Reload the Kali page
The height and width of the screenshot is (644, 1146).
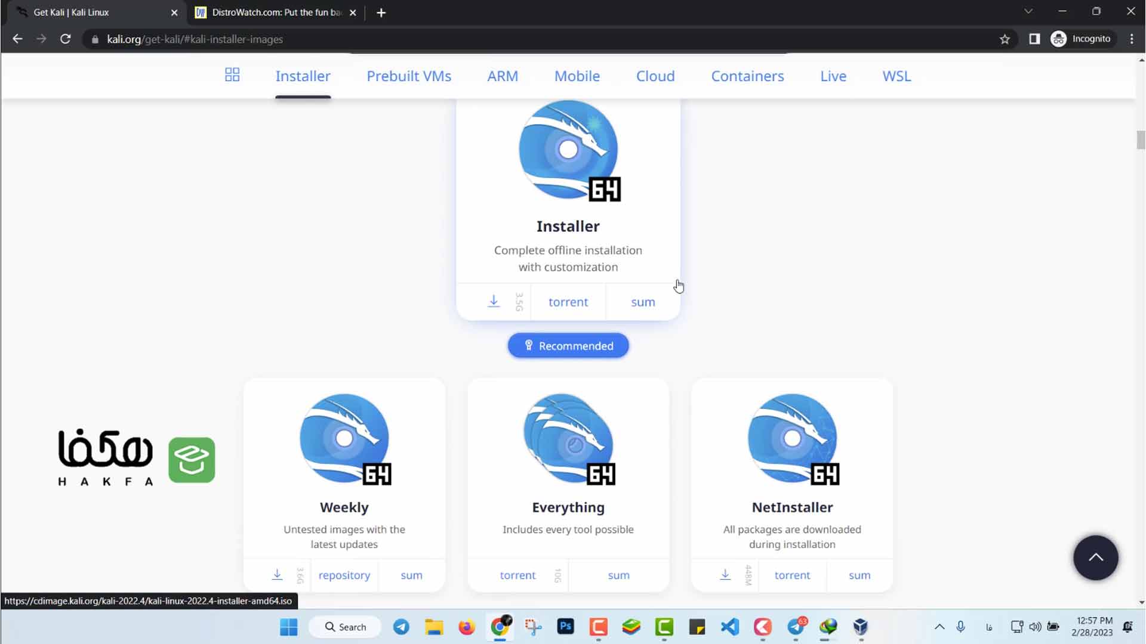click(66, 39)
